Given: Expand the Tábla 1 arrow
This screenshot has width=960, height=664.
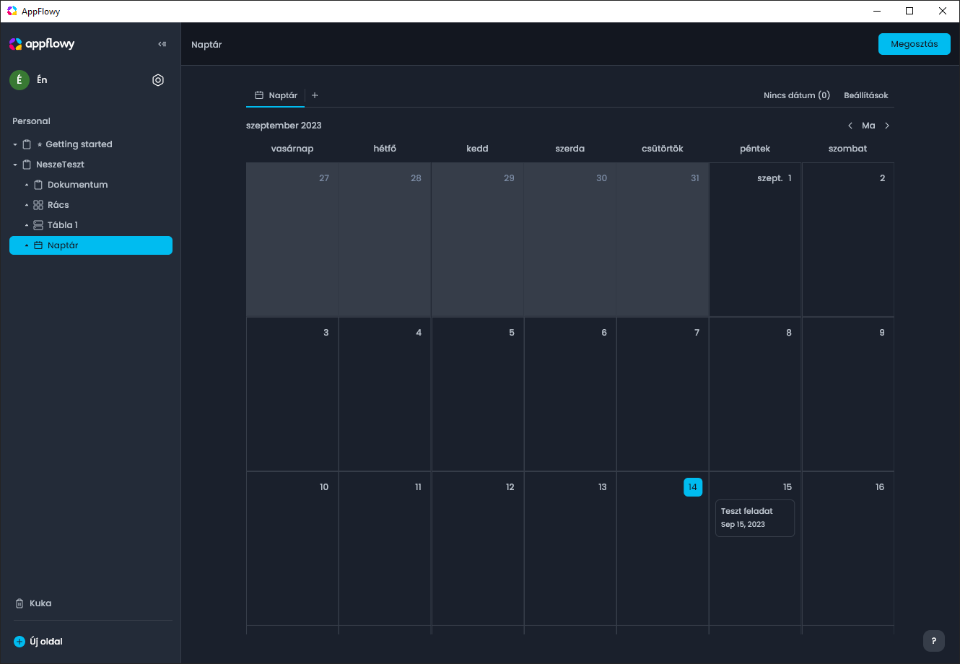Looking at the screenshot, I should 27,225.
